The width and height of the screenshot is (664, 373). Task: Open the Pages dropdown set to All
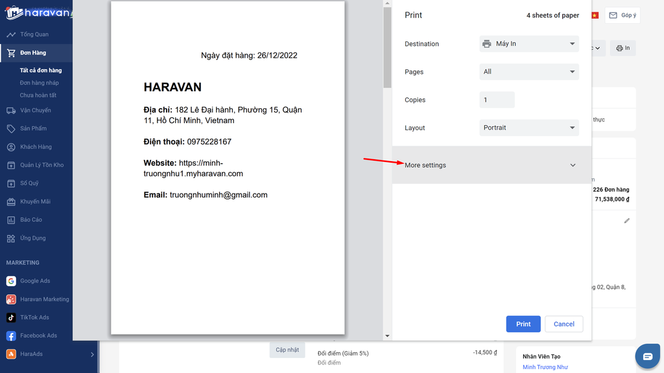[529, 72]
